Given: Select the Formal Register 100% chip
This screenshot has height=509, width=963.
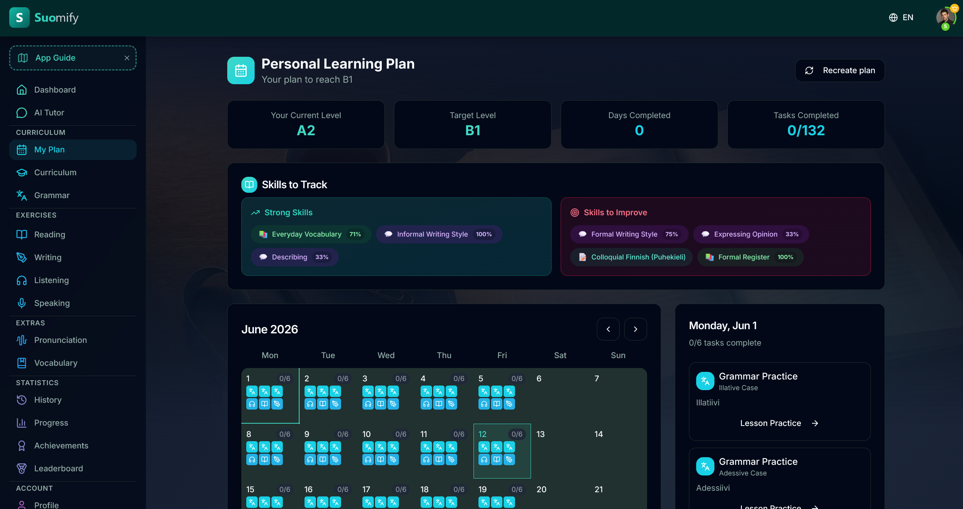Looking at the screenshot, I should (750, 257).
